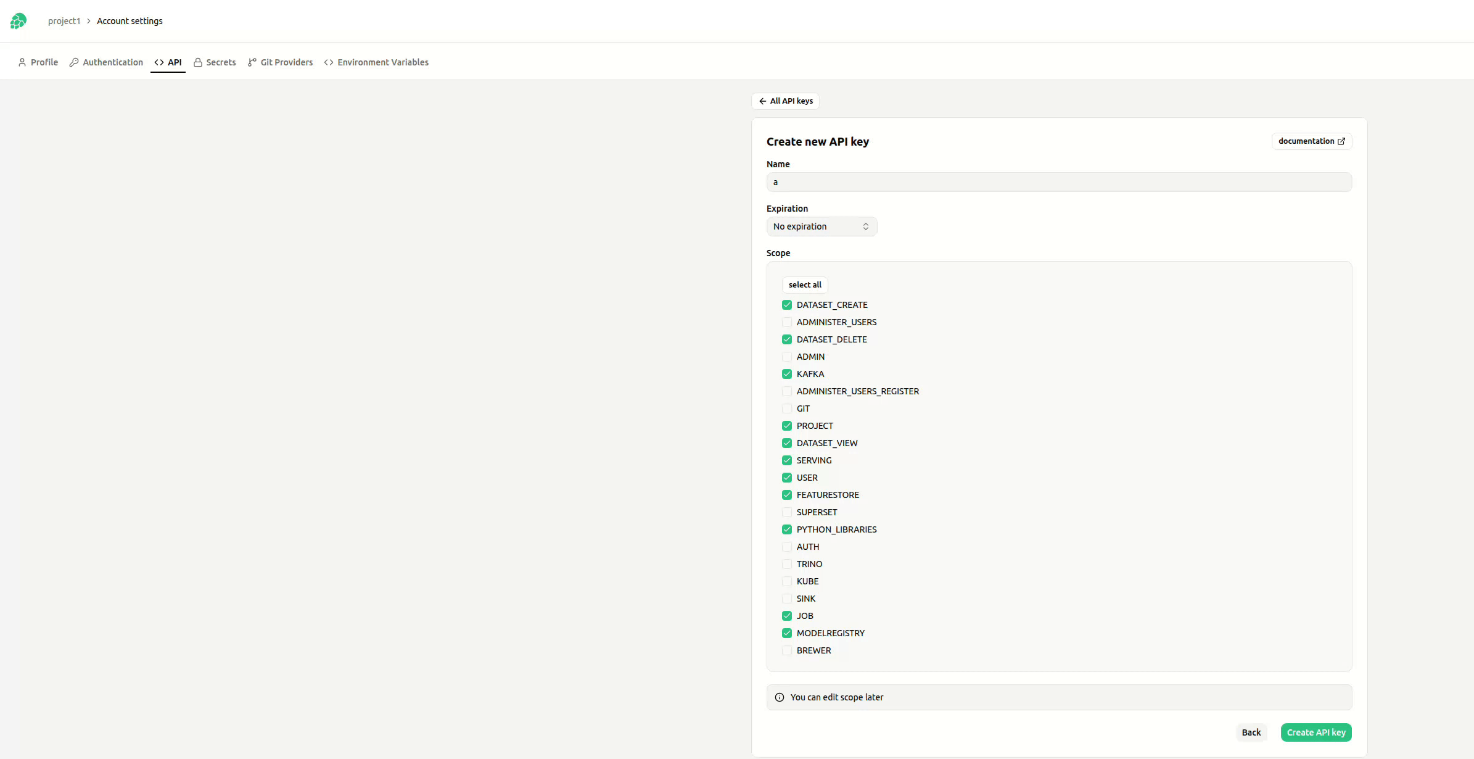Switch to Environment Variables tab
The image size is (1474, 759).
coord(376,62)
